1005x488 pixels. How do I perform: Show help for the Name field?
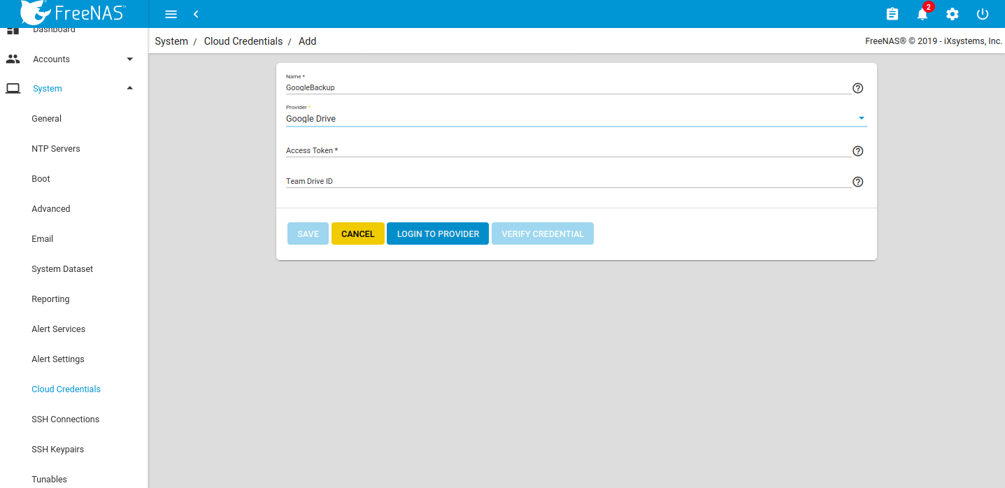tap(858, 88)
